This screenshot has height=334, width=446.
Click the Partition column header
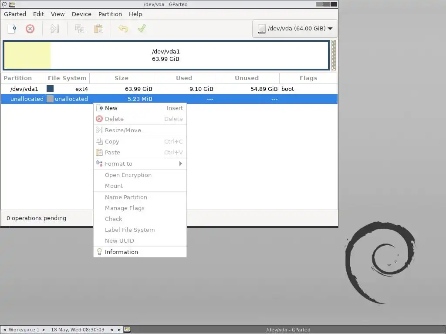point(23,78)
